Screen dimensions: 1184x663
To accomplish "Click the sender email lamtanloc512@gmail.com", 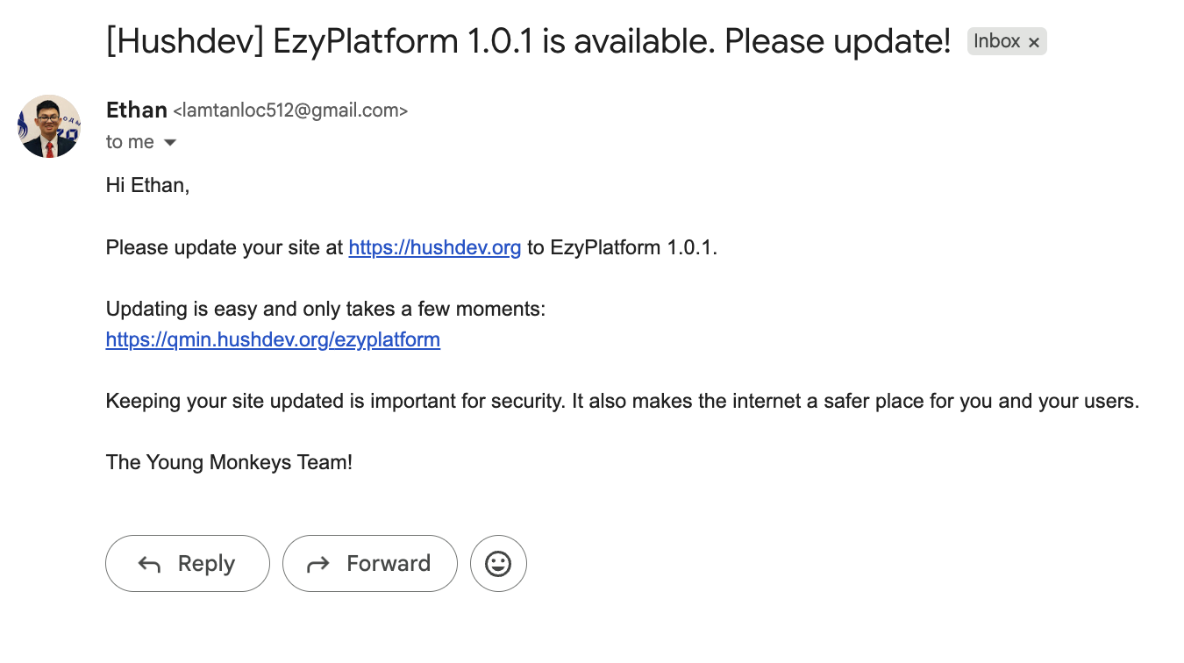I will pos(290,111).
